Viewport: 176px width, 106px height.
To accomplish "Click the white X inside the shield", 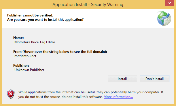I will point(11,94).
